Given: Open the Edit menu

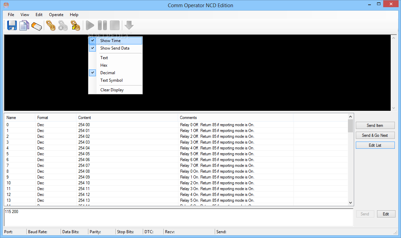Looking at the screenshot, I should pyautogui.click(x=39, y=15).
